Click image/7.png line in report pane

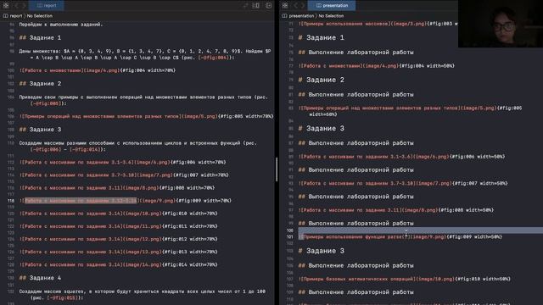coord(124,175)
